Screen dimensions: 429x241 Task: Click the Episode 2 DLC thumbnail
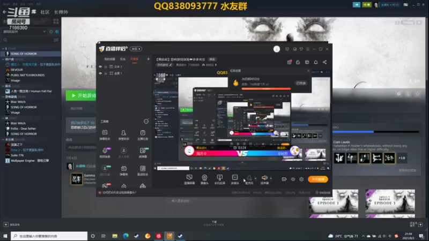tap(334, 201)
